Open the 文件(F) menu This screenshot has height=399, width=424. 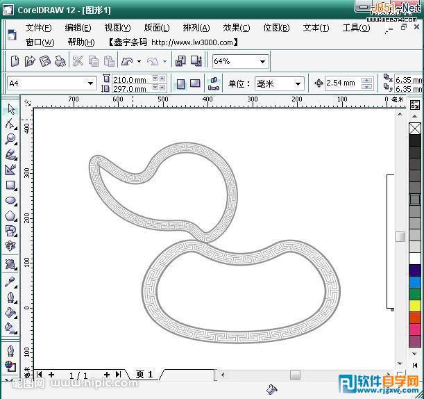[x=38, y=28]
